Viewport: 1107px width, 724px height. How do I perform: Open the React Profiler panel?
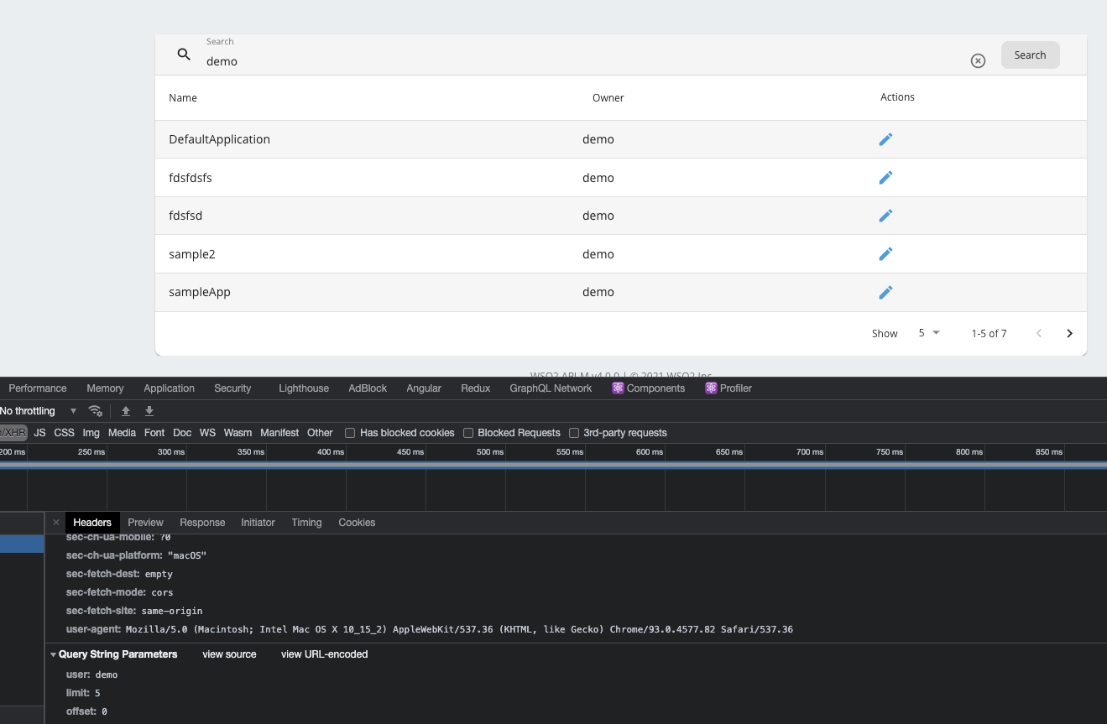(728, 388)
